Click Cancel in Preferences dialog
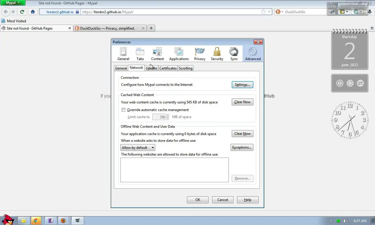This screenshot has height=225, width=375. pos(223,200)
